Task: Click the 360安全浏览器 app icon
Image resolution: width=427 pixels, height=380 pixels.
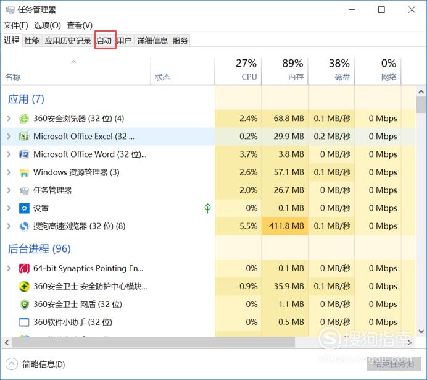Action: click(24, 119)
